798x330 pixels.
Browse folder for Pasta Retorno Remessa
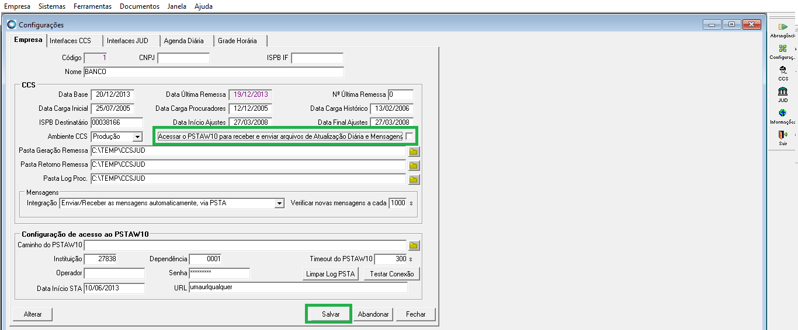(414, 165)
